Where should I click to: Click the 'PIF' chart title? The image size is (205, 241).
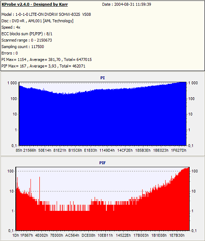tap(102, 163)
